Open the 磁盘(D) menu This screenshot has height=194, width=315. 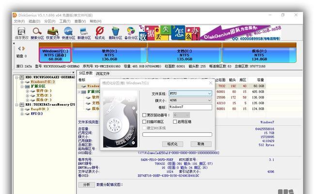pyautogui.click(x=34, y=21)
